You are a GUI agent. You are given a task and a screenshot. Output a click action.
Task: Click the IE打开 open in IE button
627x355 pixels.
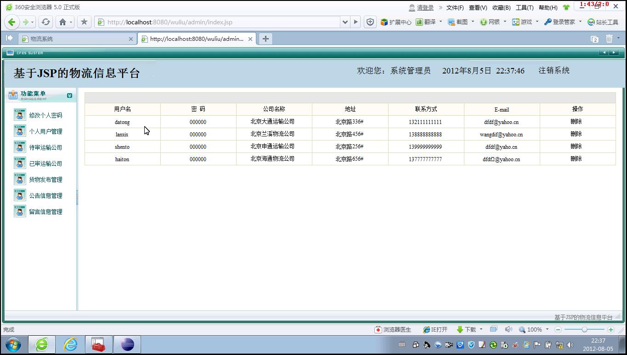(x=435, y=330)
